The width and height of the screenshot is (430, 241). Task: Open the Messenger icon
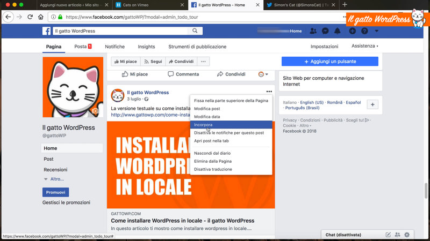(x=325, y=31)
